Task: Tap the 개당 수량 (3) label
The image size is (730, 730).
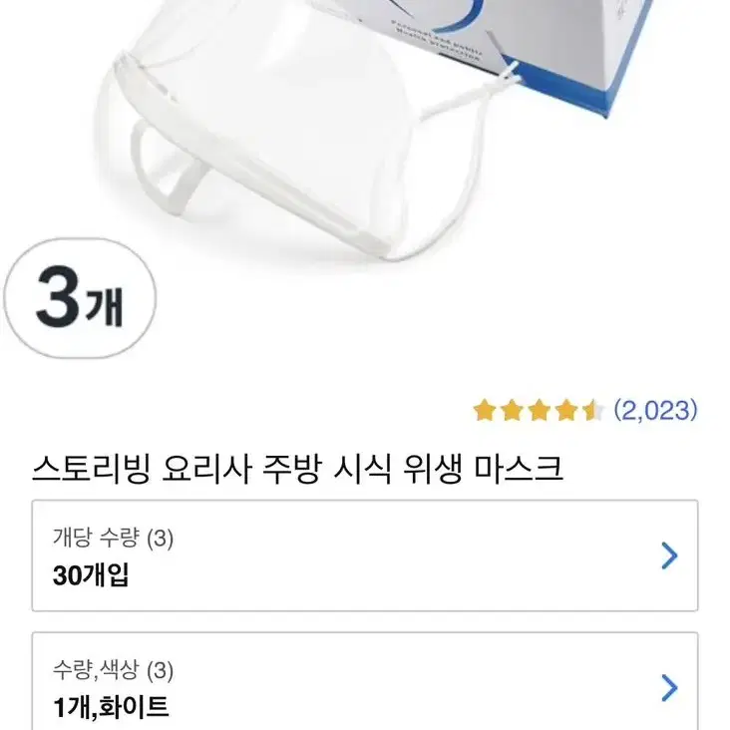Action: [113, 538]
